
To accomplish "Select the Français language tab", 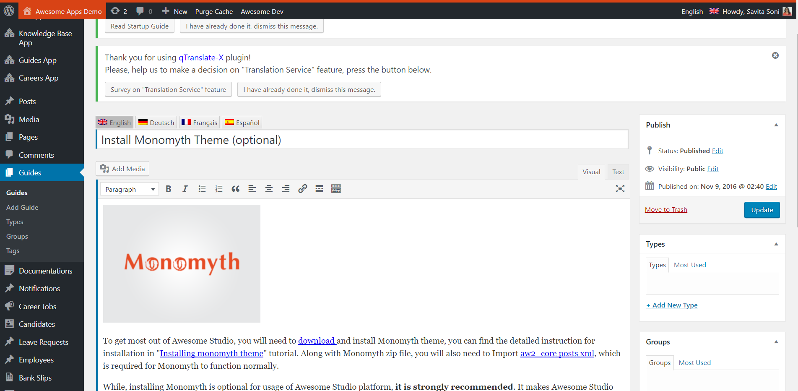I will pos(200,123).
